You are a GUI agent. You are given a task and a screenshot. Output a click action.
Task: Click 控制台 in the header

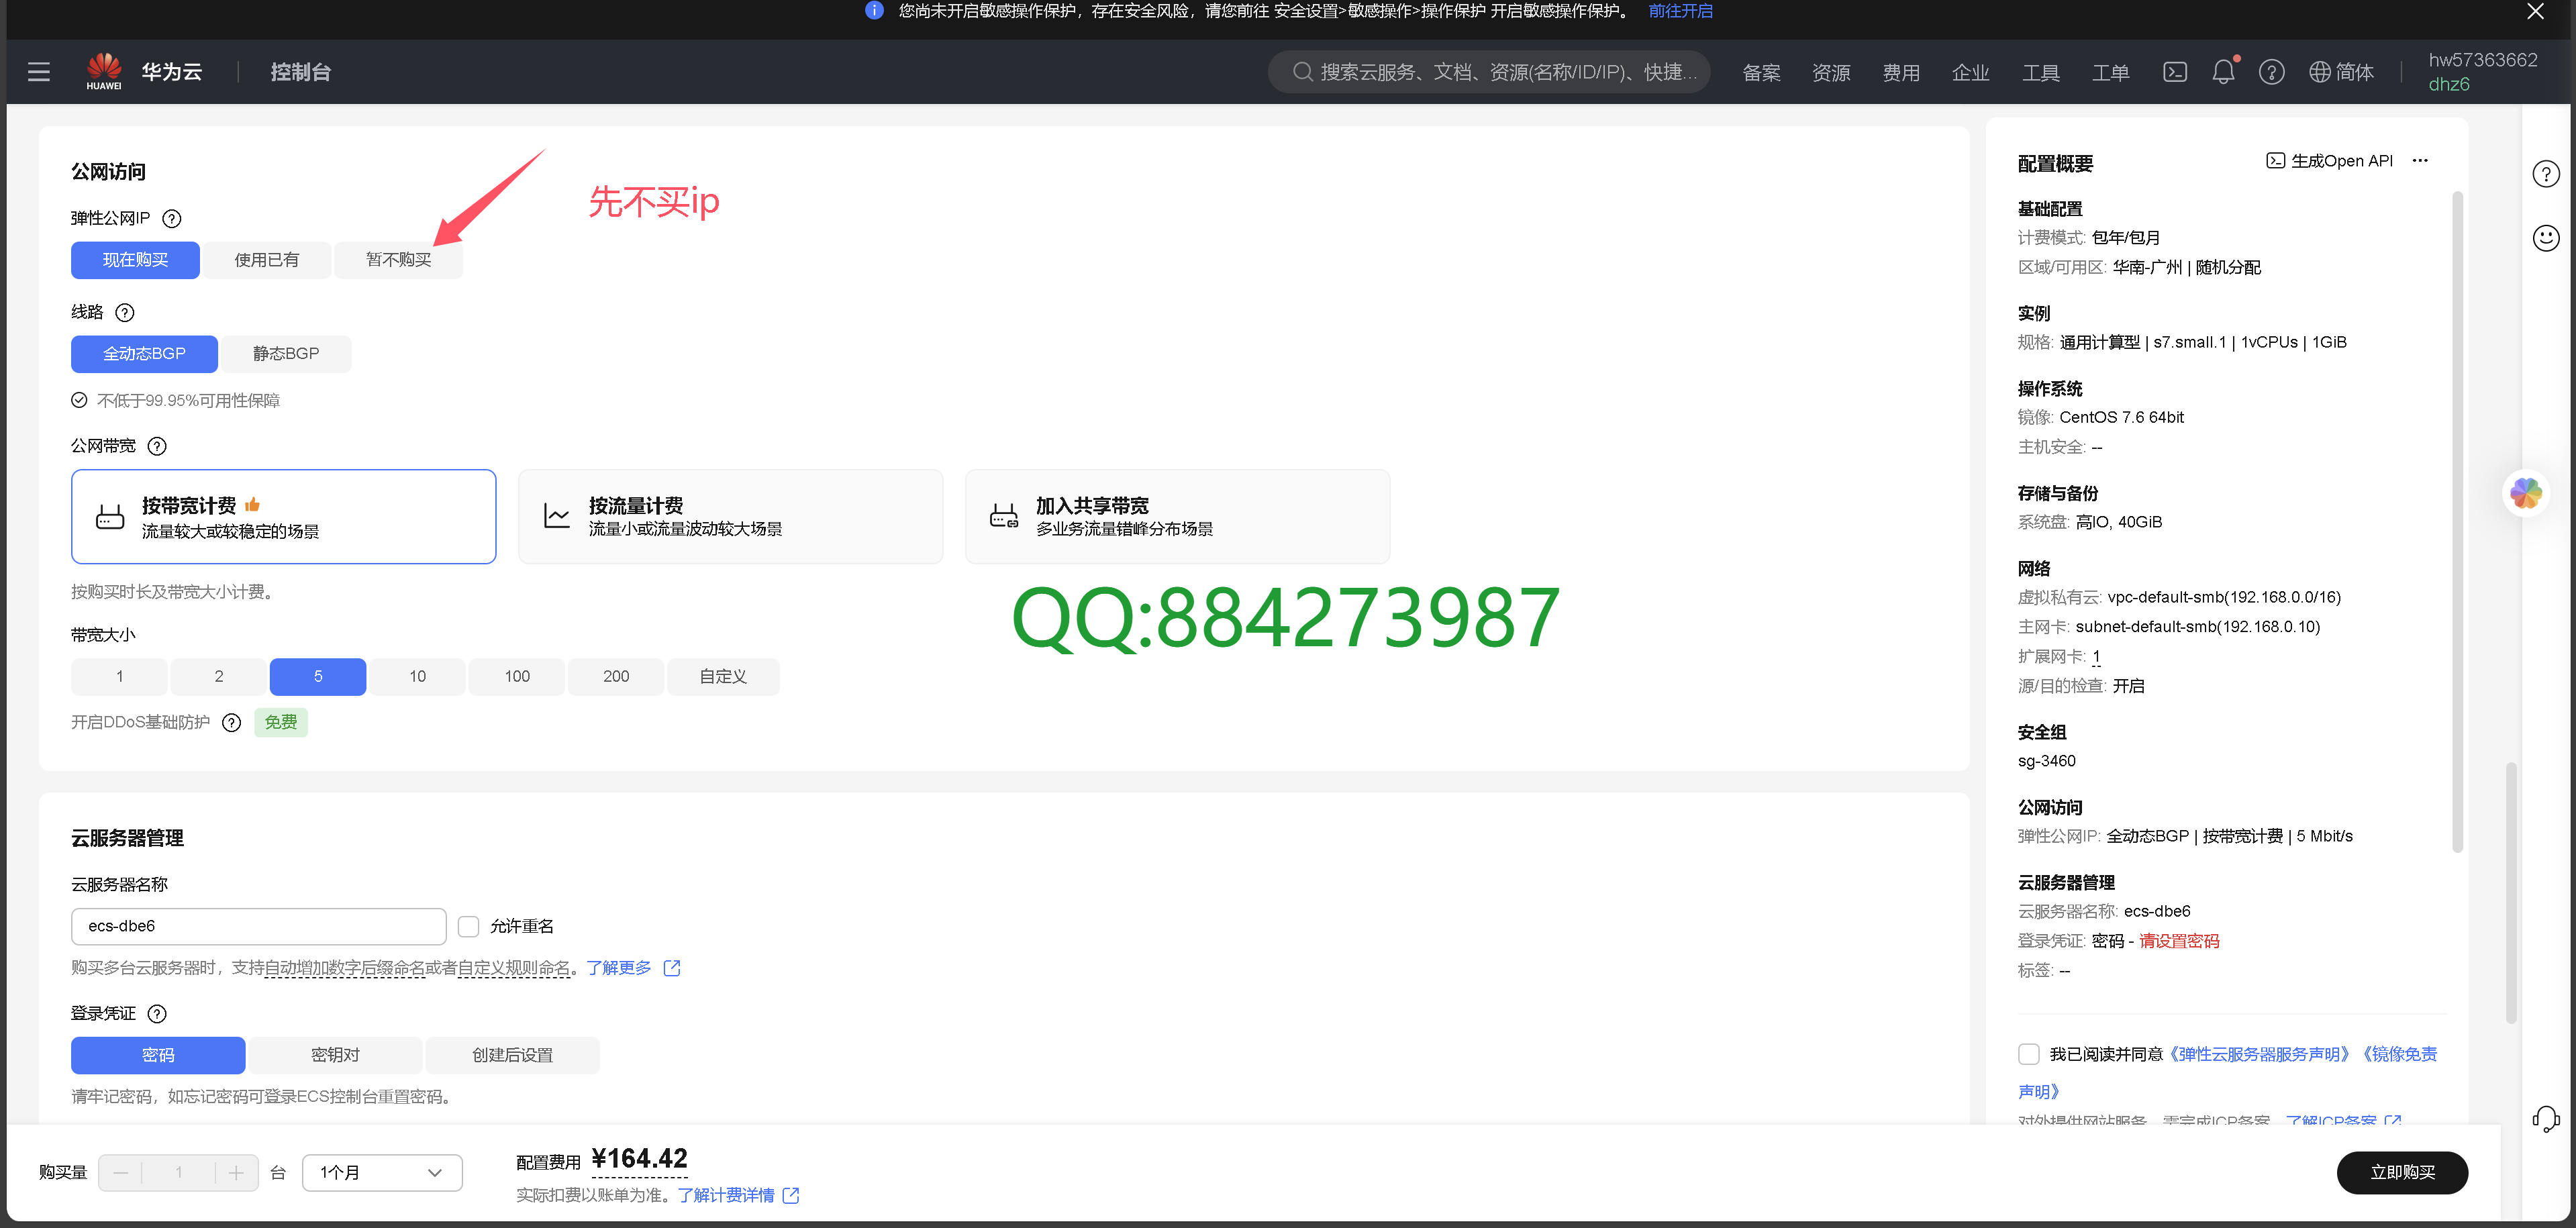pos(300,72)
